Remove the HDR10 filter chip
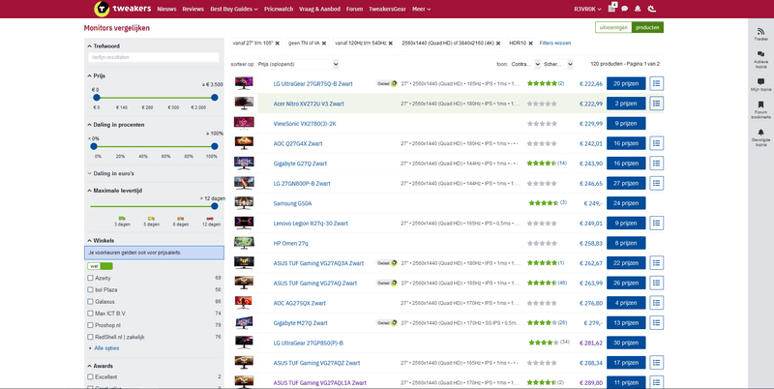 (530, 44)
